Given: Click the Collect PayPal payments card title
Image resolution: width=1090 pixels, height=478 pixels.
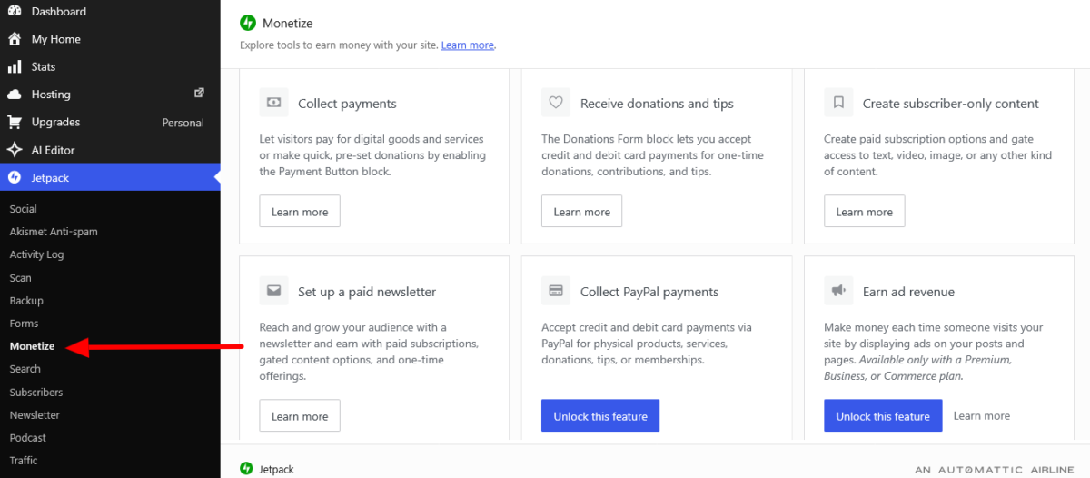Looking at the screenshot, I should [649, 292].
